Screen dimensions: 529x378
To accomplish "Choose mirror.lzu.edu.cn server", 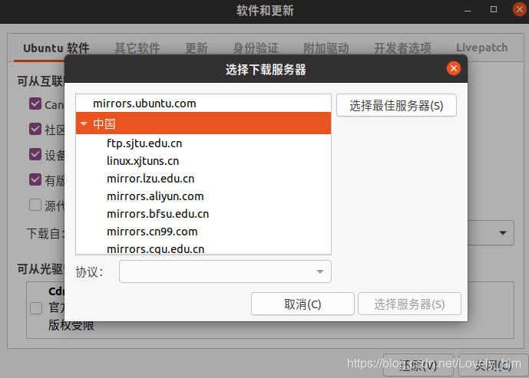I will click(203, 179).
